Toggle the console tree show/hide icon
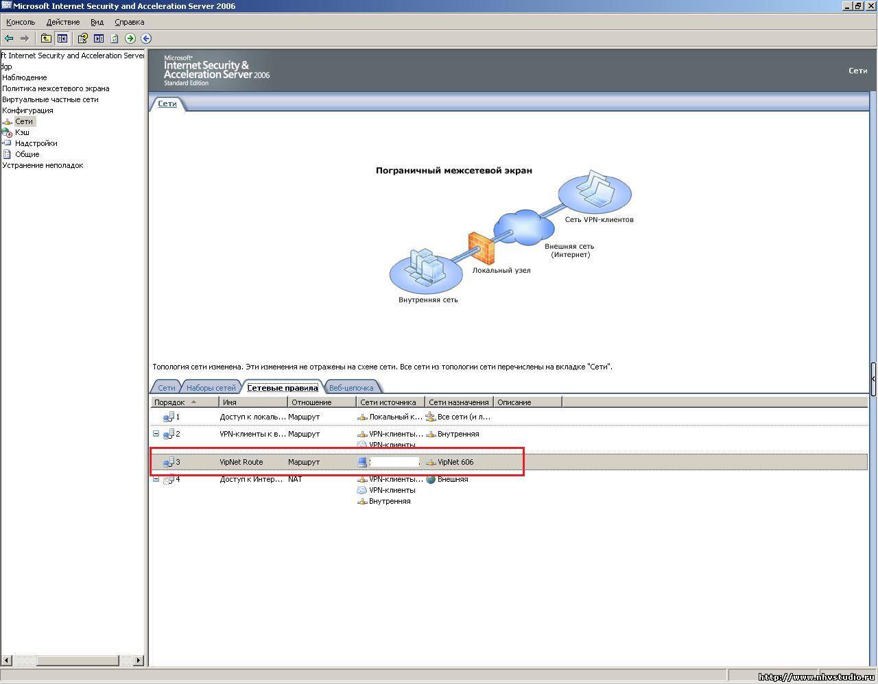Image resolution: width=878 pixels, height=684 pixels. pos(62,38)
